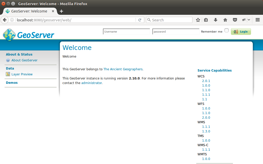
Task: Open WCS 2.0.1 capabilities link
Action: coord(206,81)
